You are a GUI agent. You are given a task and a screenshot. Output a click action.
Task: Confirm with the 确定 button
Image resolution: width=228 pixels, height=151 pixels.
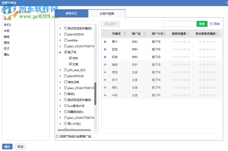coord(7,146)
